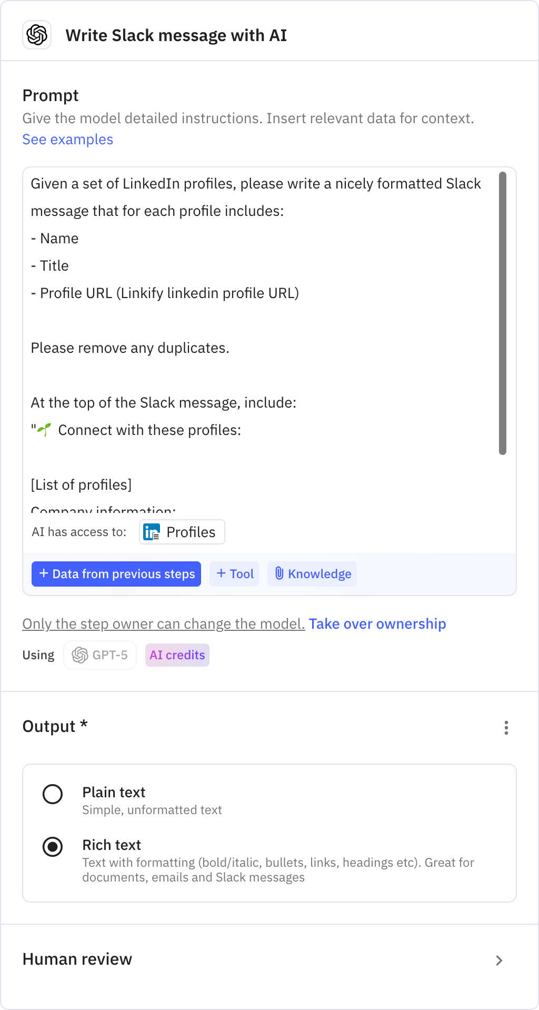
Task: Click the paperclip icon on the Knowledge button
Action: 280,574
